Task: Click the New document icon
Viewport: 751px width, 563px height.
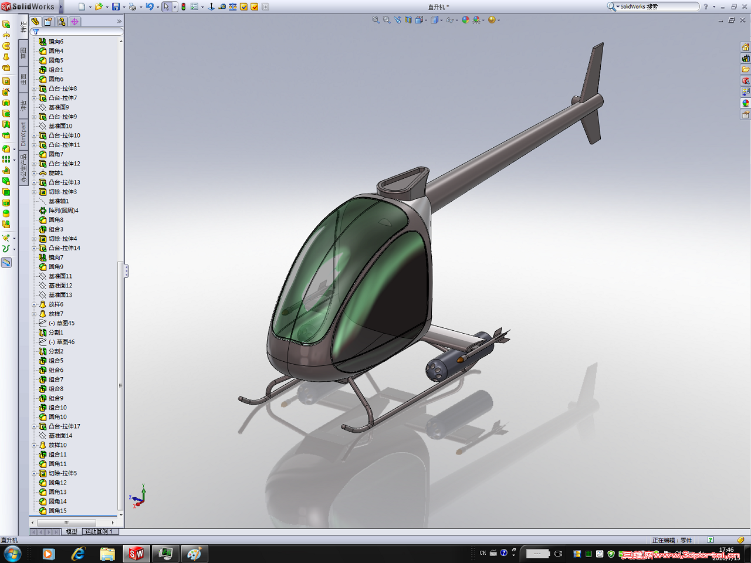Action: point(82,7)
